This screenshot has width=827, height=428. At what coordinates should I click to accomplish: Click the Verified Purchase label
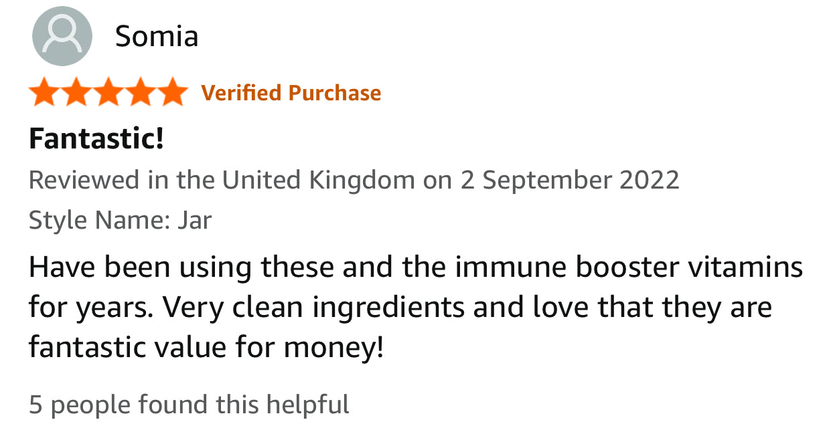pyautogui.click(x=291, y=93)
